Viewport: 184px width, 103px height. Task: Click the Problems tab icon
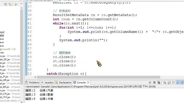pos(27,82)
